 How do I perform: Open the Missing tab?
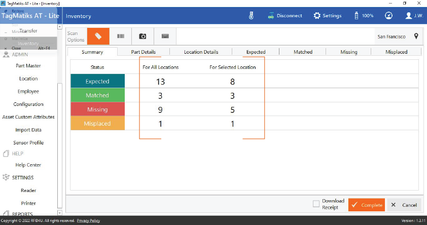click(349, 52)
